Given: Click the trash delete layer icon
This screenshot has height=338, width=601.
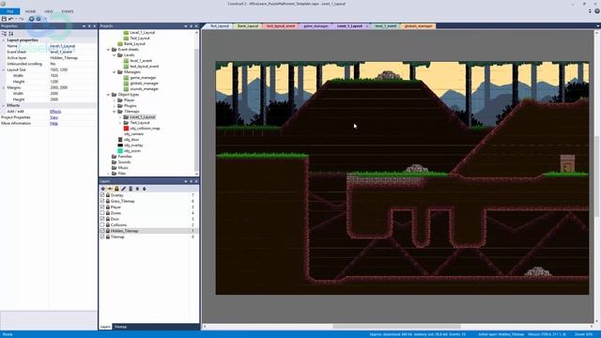Looking at the screenshot, I should tap(131, 189).
